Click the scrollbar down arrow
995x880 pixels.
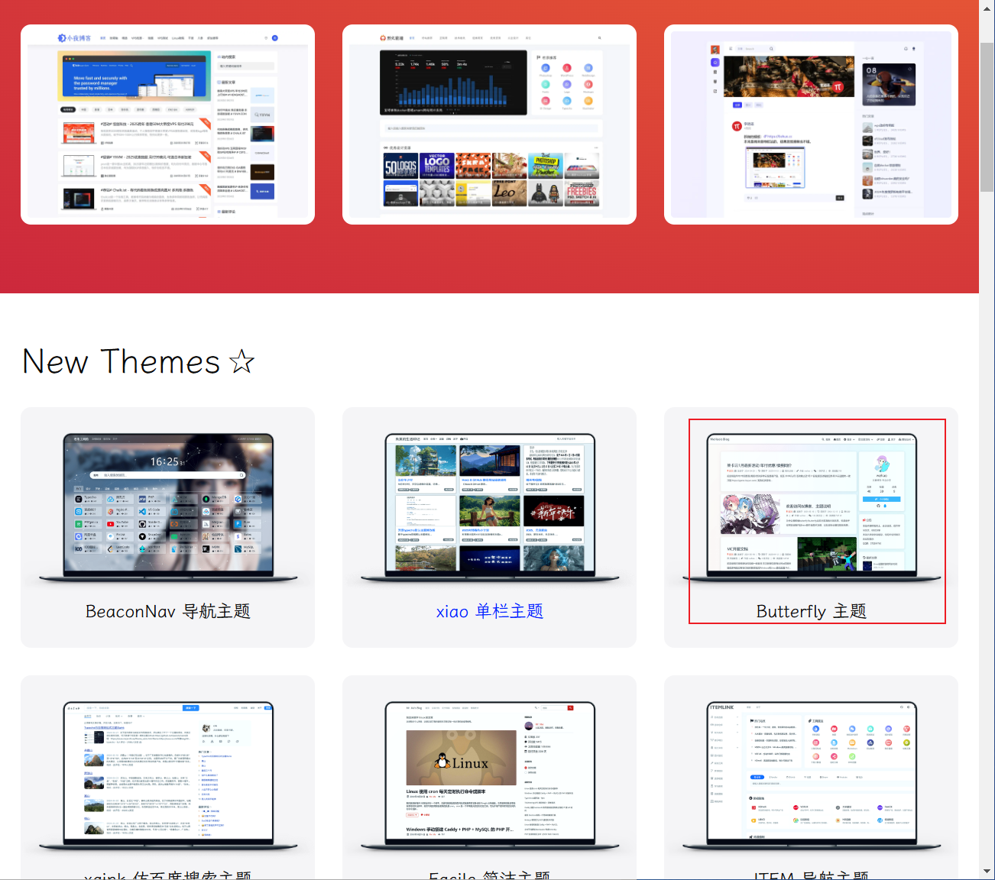click(x=987, y=871)
